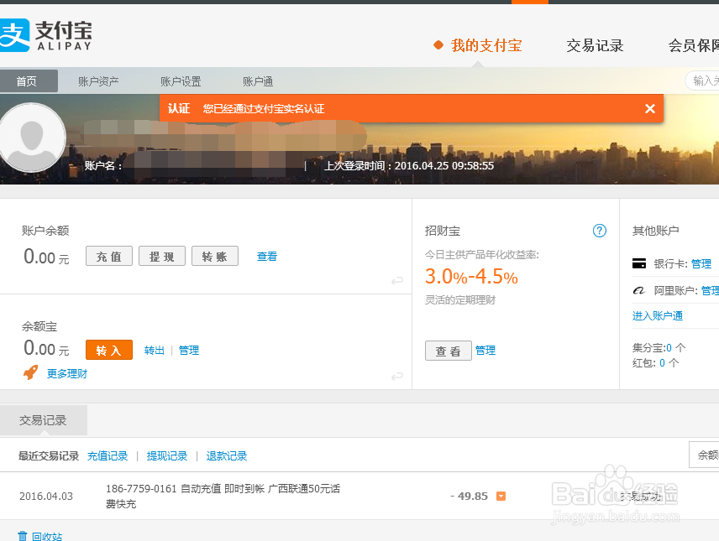
Task: Click the user avatar placeholder
Action: click(32, 138)
